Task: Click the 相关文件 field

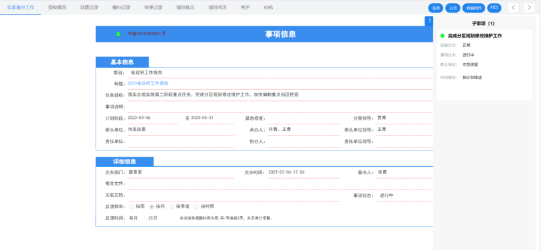Action: pos(280,184)
